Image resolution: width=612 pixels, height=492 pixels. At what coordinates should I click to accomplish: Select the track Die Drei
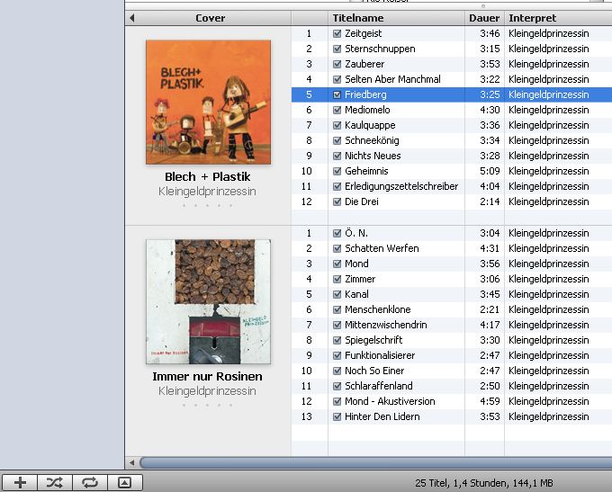pos(362,201)
